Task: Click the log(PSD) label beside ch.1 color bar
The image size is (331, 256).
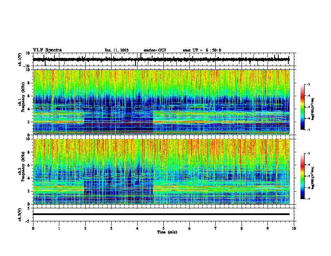Action: point(313,109)
